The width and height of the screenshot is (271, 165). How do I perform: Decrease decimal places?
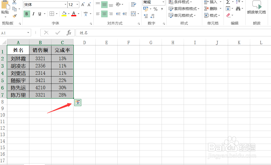(x=152, y=16)
